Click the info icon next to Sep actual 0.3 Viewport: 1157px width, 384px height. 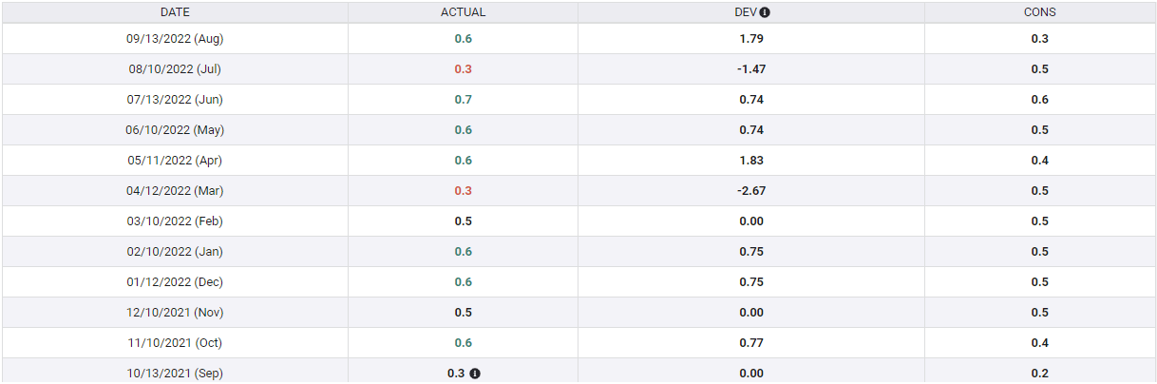point(475,374)
